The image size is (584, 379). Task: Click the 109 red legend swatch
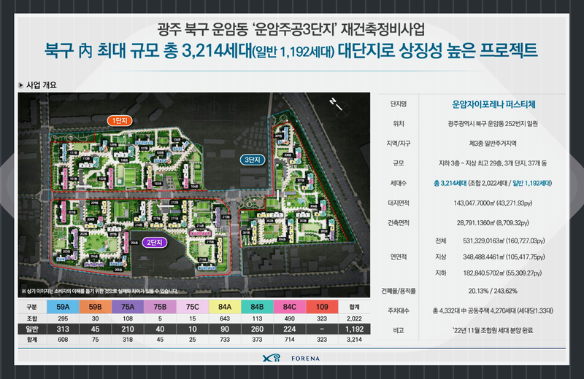click(322, 307)
